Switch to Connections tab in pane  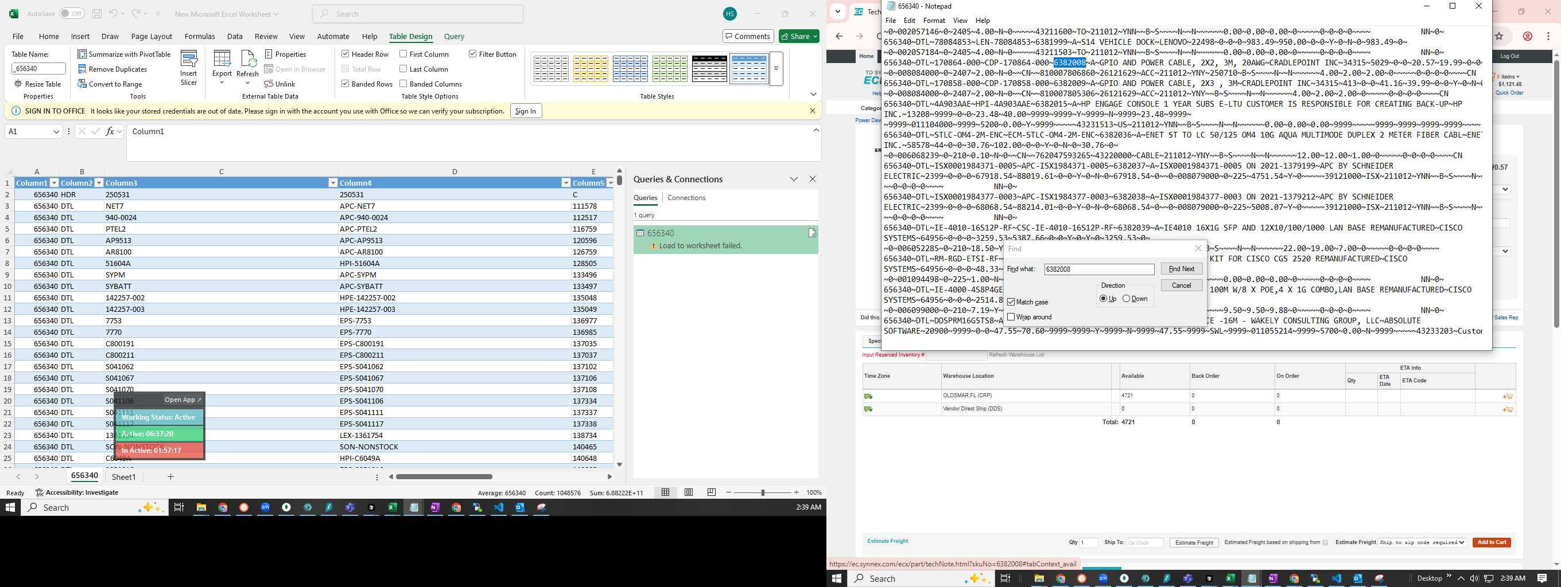(x=686, y=198)
